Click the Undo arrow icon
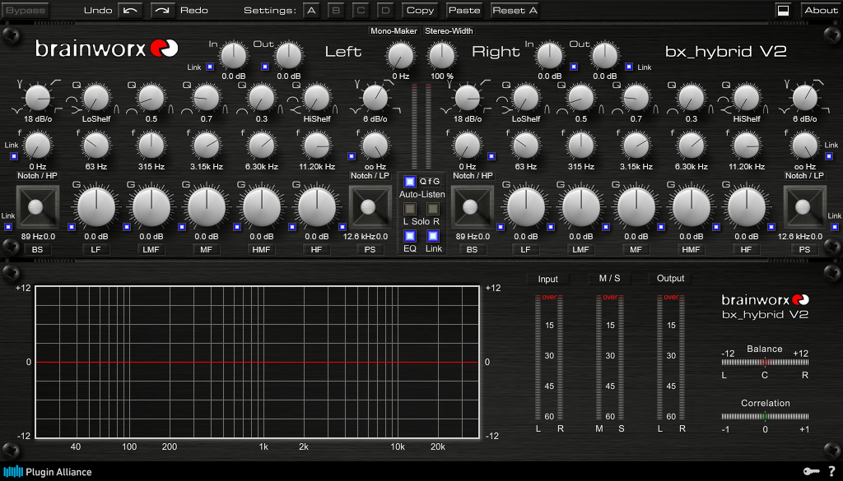The width and height of the screenshot is (843, 481). (x=130, y=10)
